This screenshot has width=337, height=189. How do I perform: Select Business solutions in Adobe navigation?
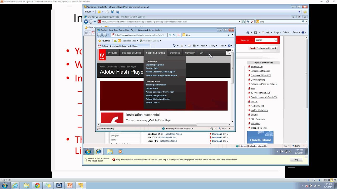pos(131,53)
